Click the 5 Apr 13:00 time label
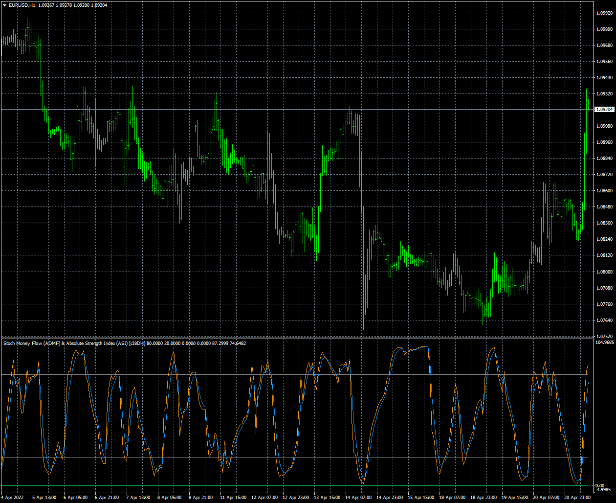The image size is (616, 503). tap(44, 498)
